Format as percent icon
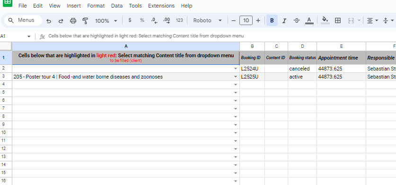396x185 pixels. (142, 20)
